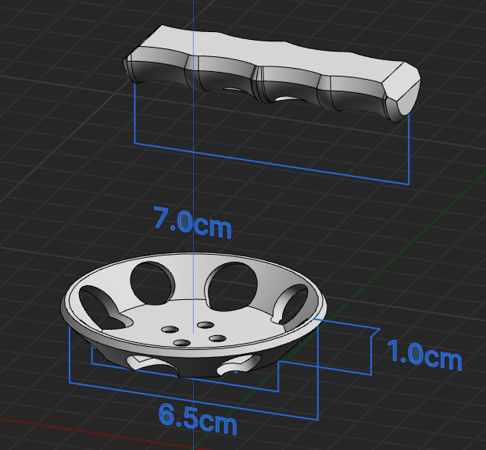Click the far-right elongated slot cutout
Viewport: 486px width, 450px height.
coord(291,305)
